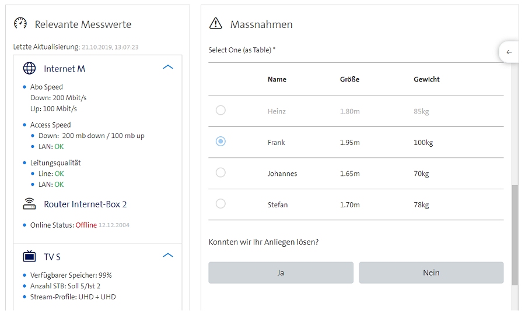Select the Frank radio button

tap(220, 142)
